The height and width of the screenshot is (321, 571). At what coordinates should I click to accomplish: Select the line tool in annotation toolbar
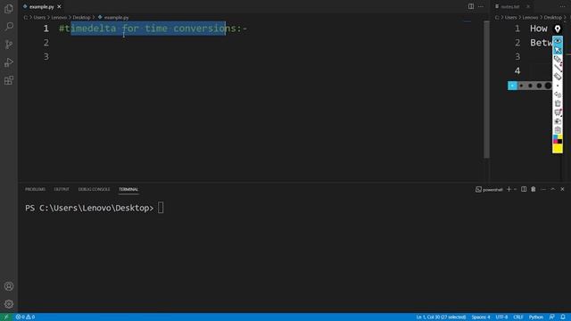click(558, 68)
